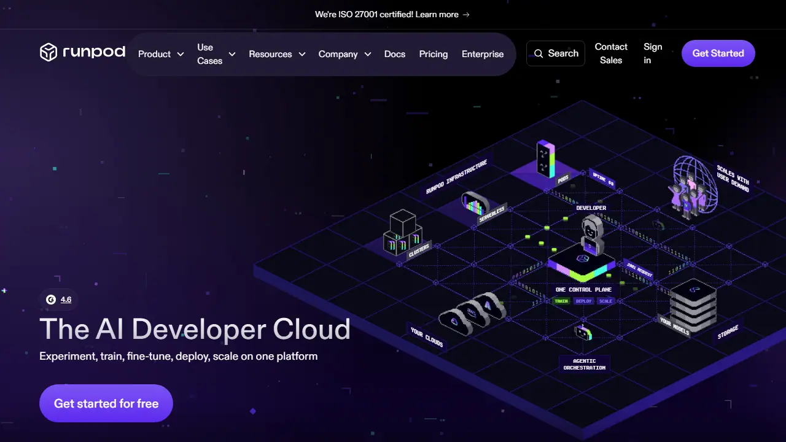
Task: Click the Serverless icon in the diagram
Action: pos(475,203)
